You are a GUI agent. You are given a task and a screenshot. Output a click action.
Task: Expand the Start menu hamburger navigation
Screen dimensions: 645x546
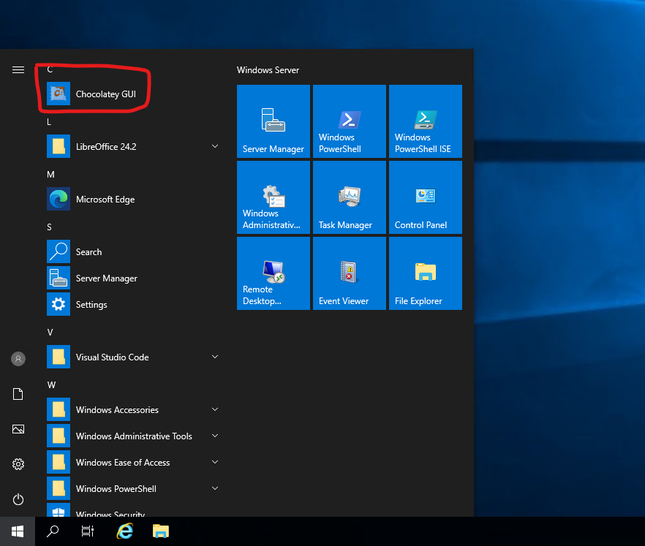pyautogui.click(x=18, y=69)
